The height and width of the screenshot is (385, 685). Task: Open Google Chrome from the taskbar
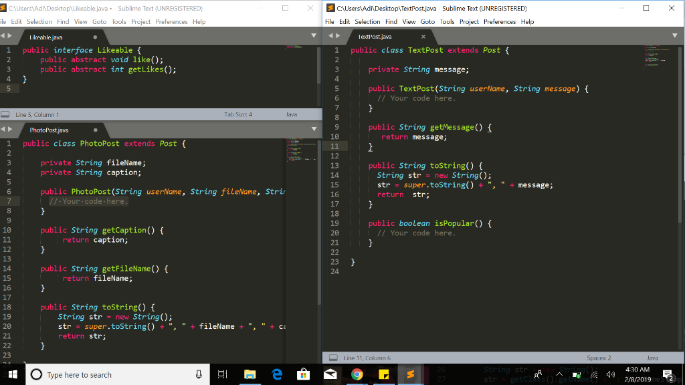point(357,375)
